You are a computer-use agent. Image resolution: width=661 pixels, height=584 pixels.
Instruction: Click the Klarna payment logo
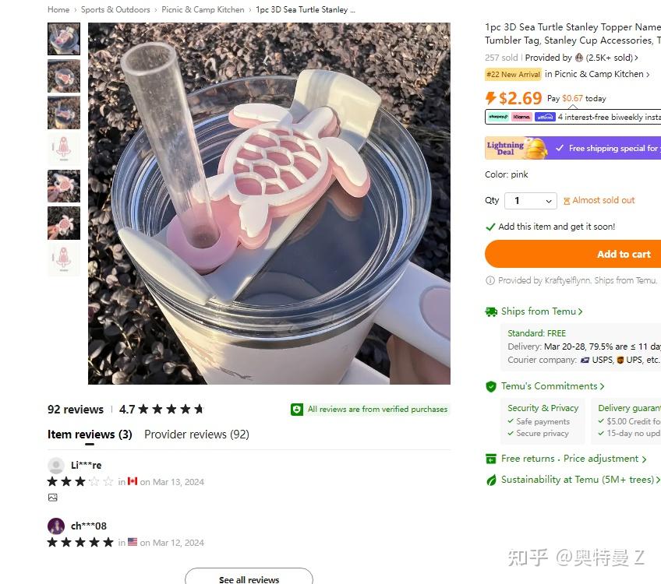point(522,117)
